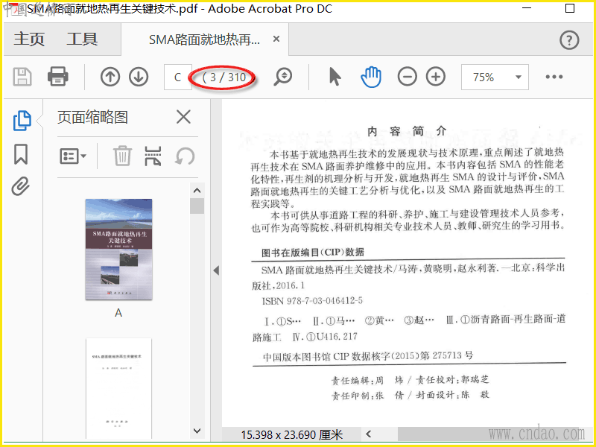This screenshot has height=447, width=596.
Task: Click the Delete pages trash icon
Action: (122, 156)
